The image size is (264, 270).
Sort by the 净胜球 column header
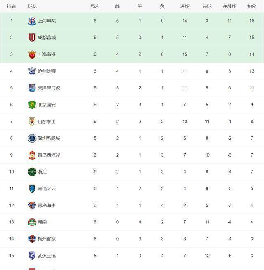229,6
